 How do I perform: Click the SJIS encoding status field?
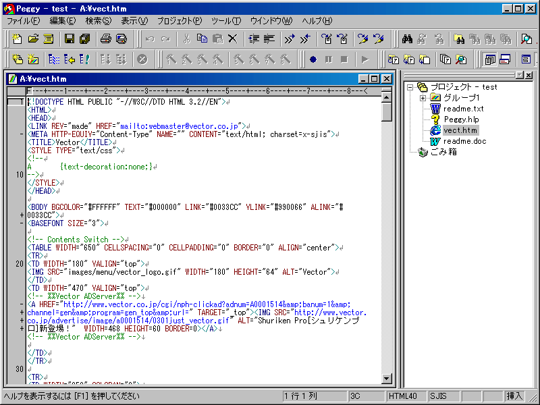pos(443,396)
